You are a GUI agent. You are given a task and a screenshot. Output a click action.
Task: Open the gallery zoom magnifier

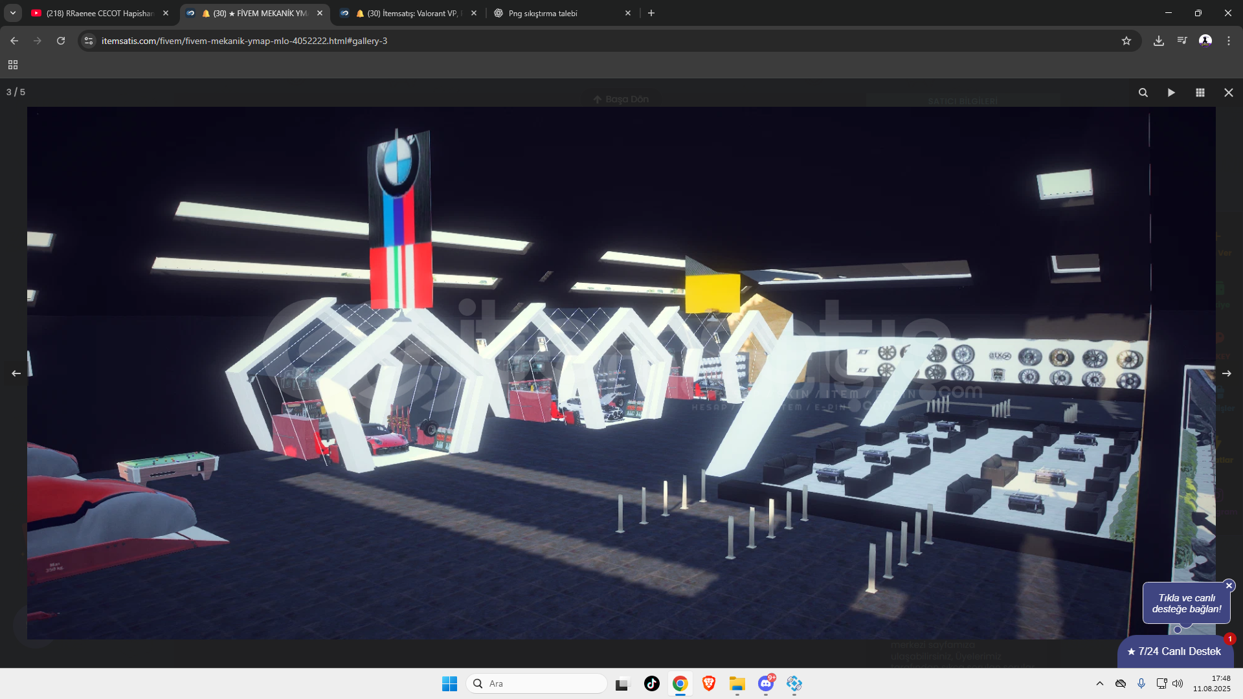(x=1143, y=93)
